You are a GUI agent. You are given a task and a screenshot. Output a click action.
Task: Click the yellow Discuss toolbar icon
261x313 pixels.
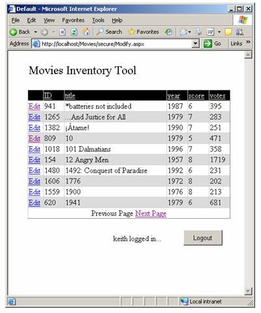pyautogui.click(x=228, y=32)
